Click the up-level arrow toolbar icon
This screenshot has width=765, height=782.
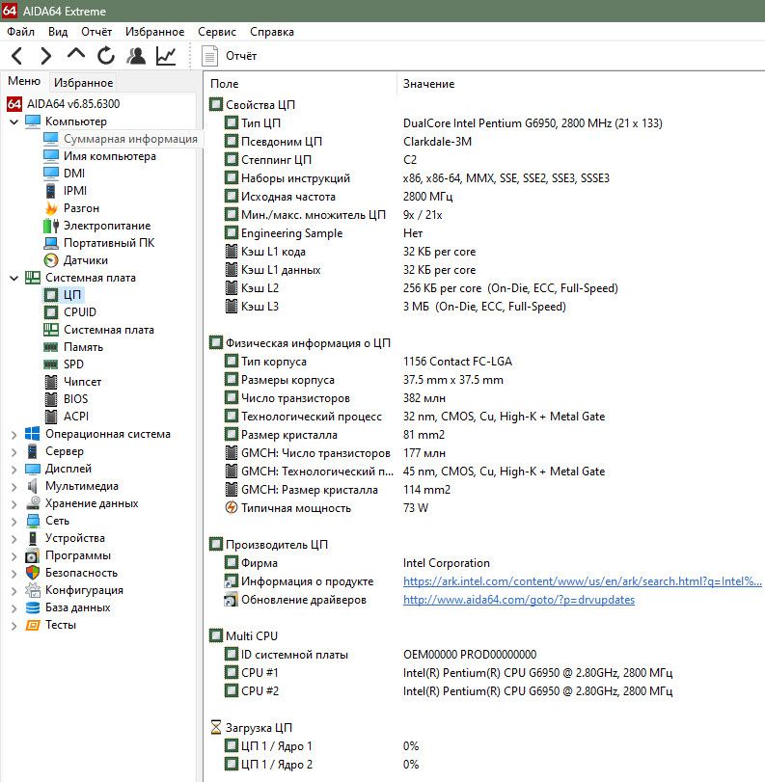pyautogui.click(x=76, y=54)
